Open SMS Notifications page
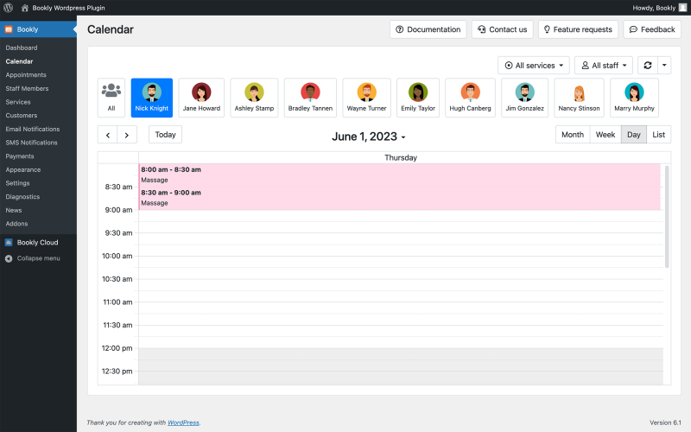This screenshot has height=432, width=691. (x=32, y=143)
